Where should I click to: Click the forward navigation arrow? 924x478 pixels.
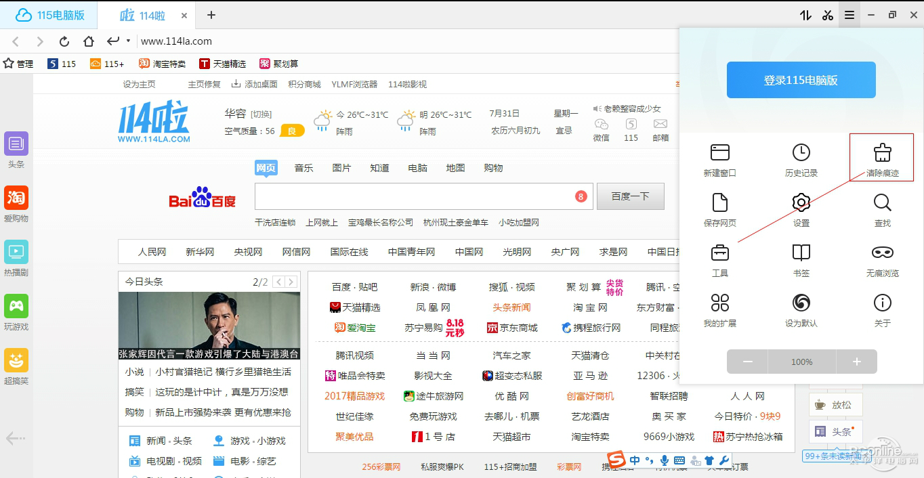coord(40,41)
